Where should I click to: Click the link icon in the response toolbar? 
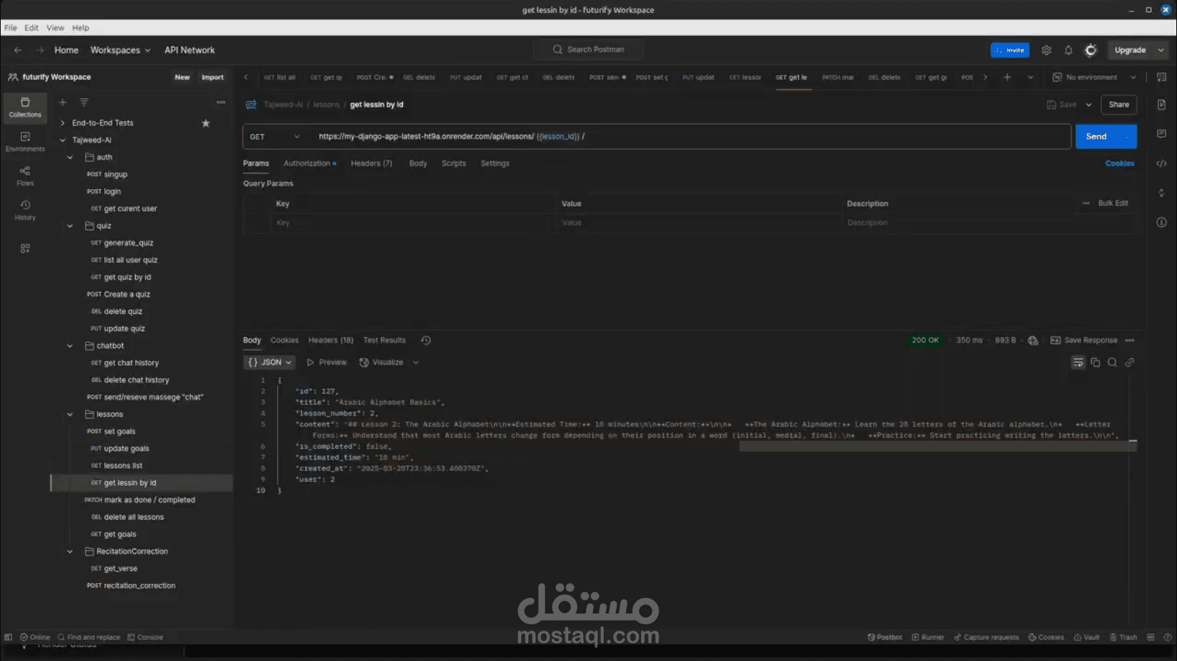coord(1130,362)
